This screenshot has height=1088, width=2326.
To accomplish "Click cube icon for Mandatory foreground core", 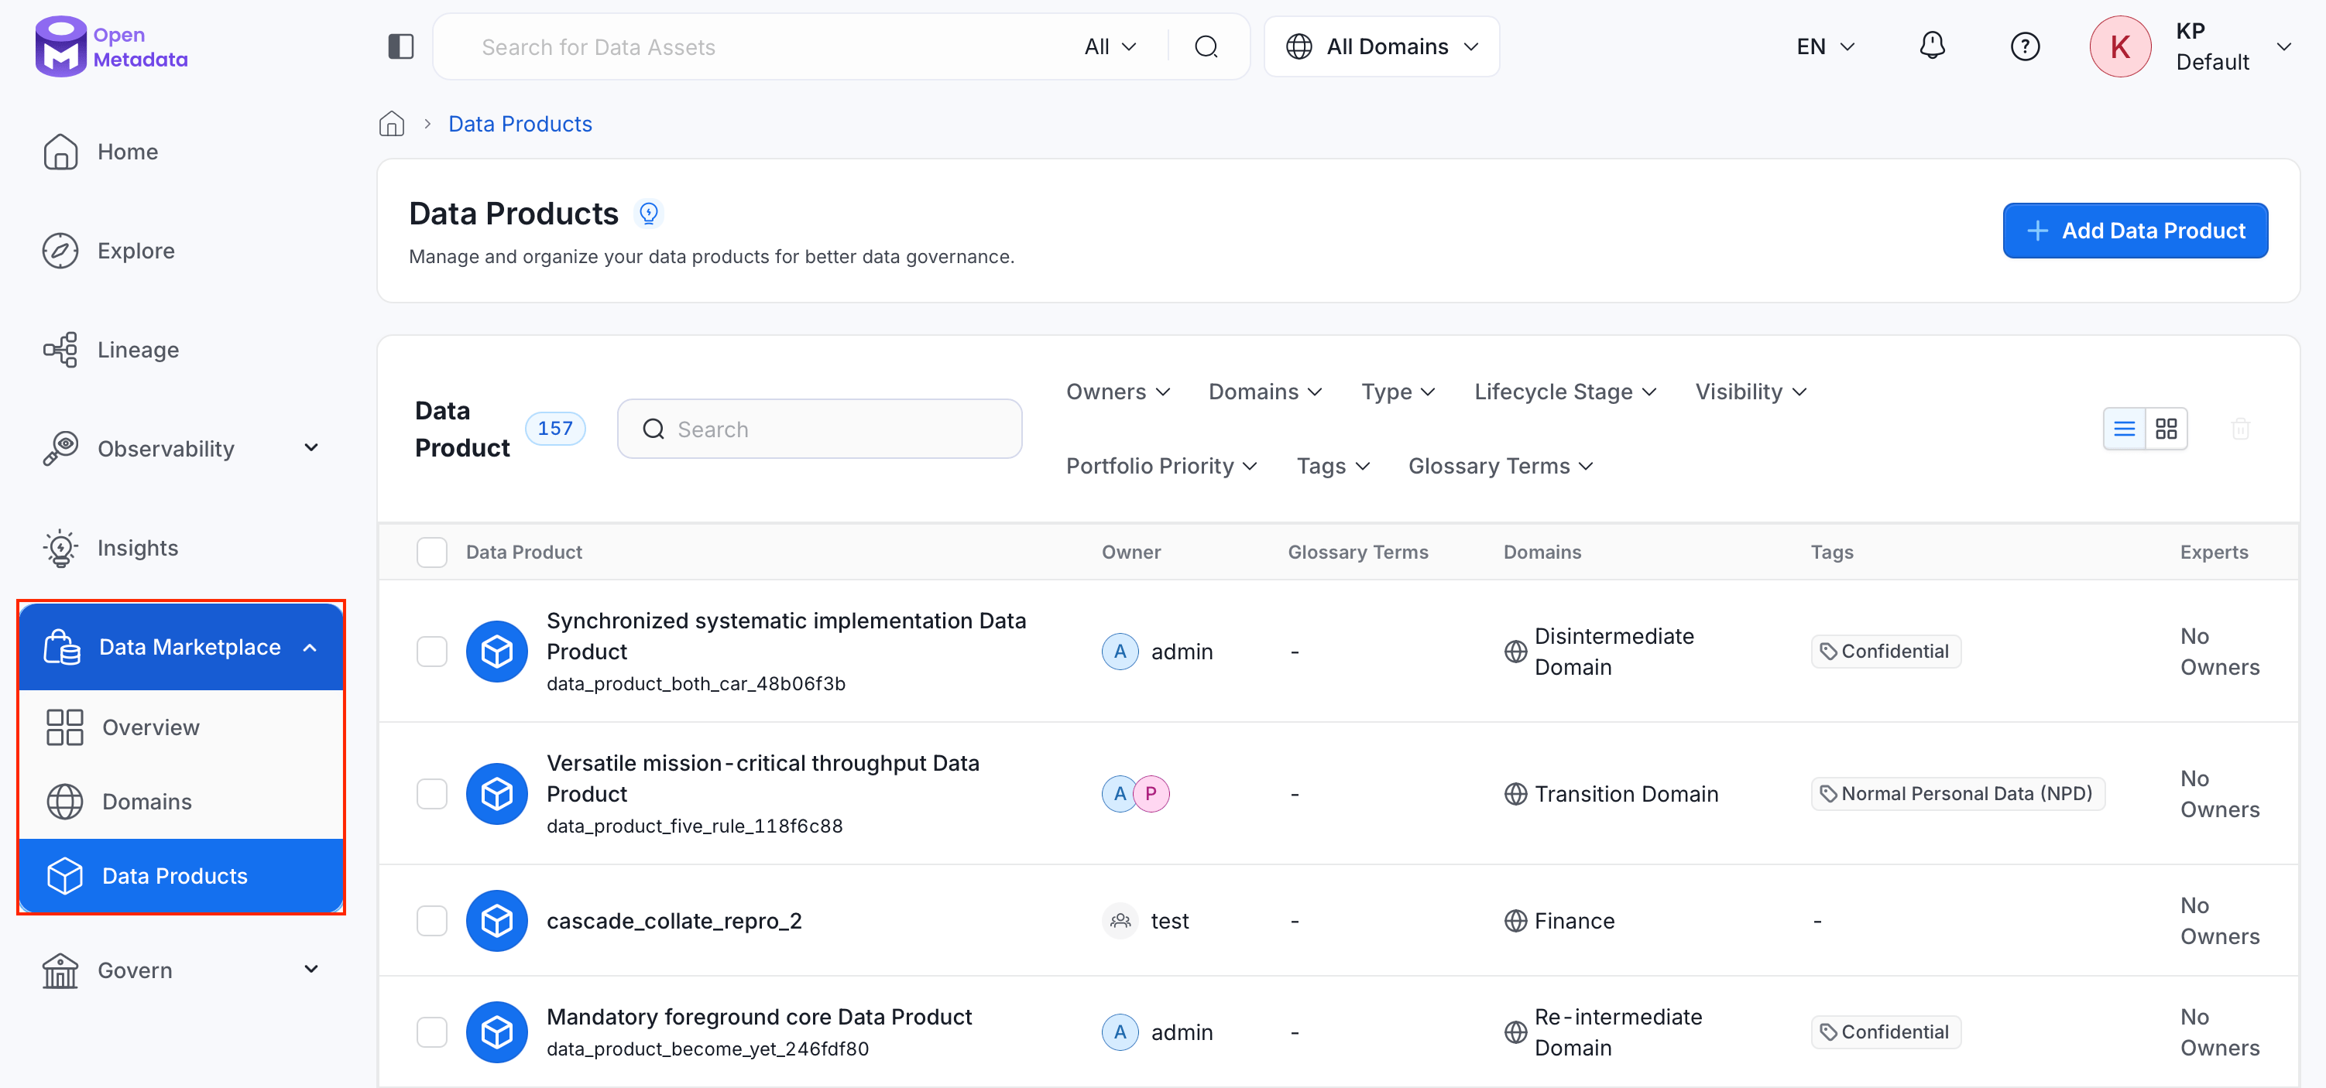I will tap(496, 1032).
